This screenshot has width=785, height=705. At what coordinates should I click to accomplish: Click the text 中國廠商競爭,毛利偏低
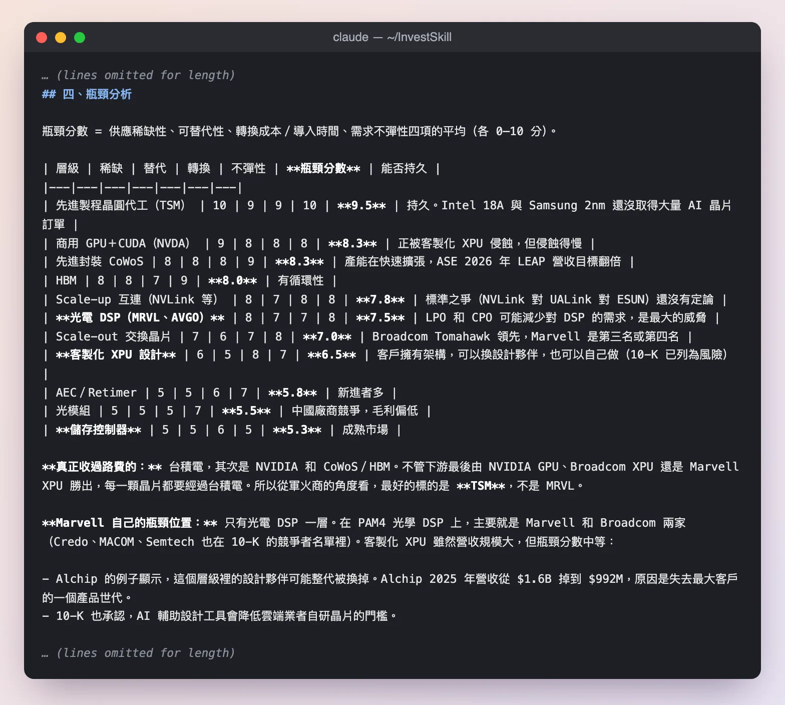pos(355,411)
